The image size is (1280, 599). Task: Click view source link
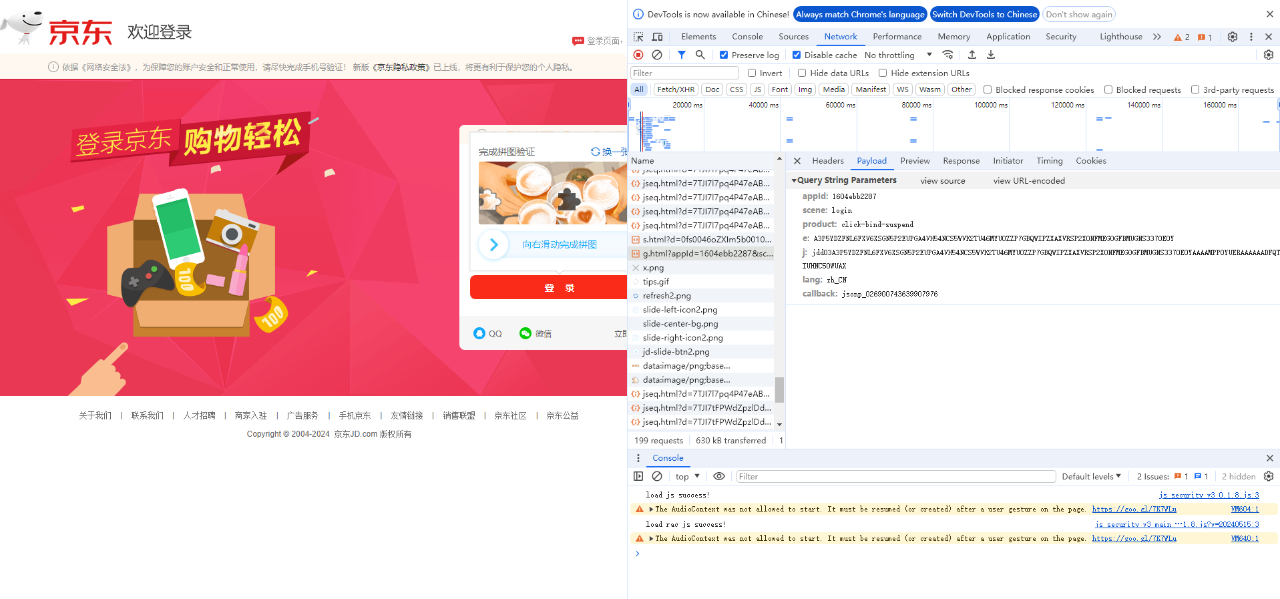(x=942, y=180)
